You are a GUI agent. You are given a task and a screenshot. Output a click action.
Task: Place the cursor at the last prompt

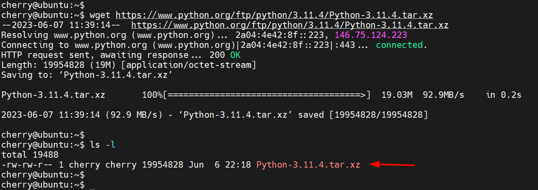pos(92,185)
